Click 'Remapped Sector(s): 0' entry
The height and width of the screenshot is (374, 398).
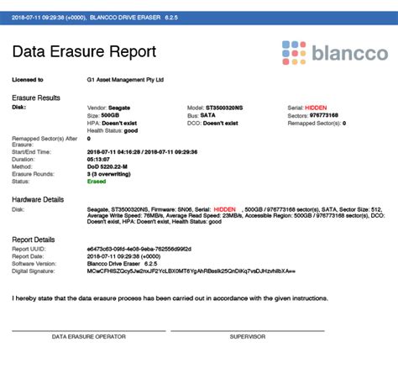tap(317, 124)
